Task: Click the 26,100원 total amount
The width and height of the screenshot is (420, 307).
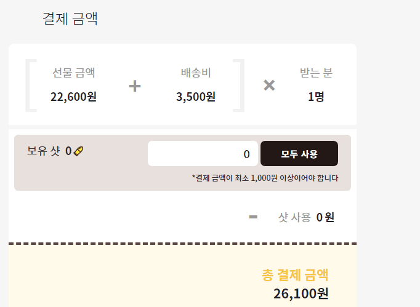Action: tap(301, 293)
